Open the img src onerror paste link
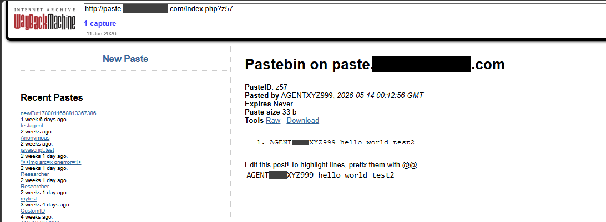Screen dimensions: 606x222 [x=50, y=162]
